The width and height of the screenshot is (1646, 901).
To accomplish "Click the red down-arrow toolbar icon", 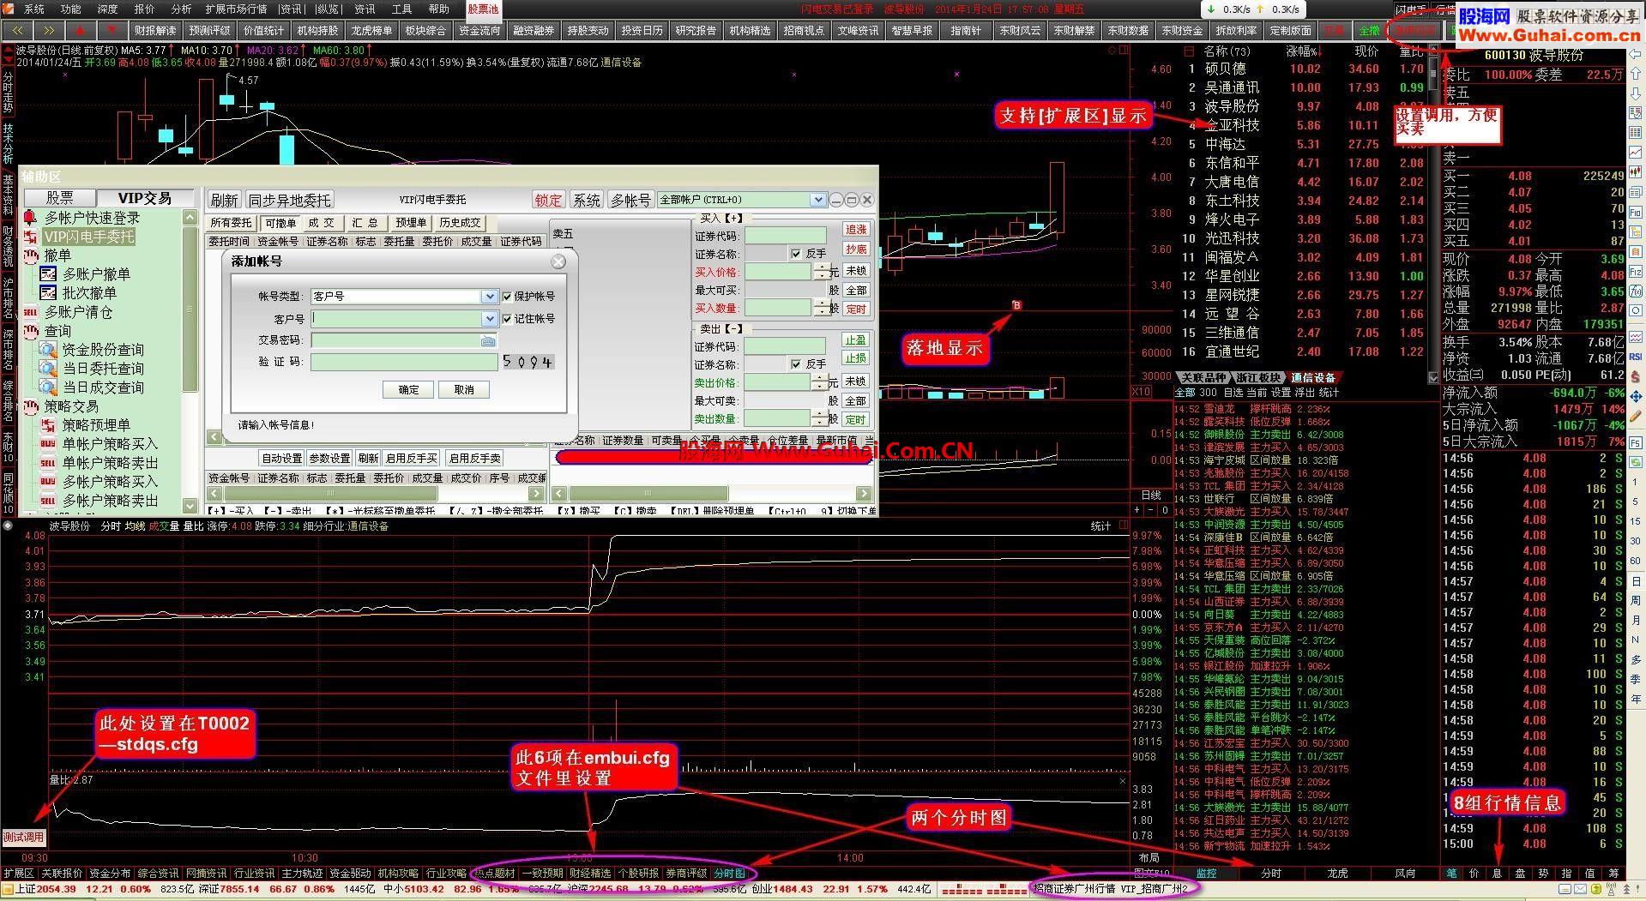I will tap(112, 30).
